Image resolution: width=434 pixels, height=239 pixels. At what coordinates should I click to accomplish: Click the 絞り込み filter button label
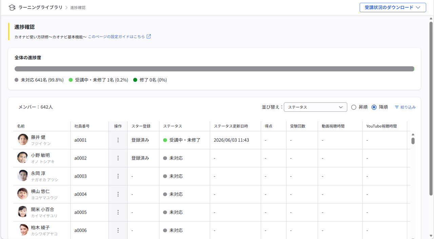coord(408,107)
